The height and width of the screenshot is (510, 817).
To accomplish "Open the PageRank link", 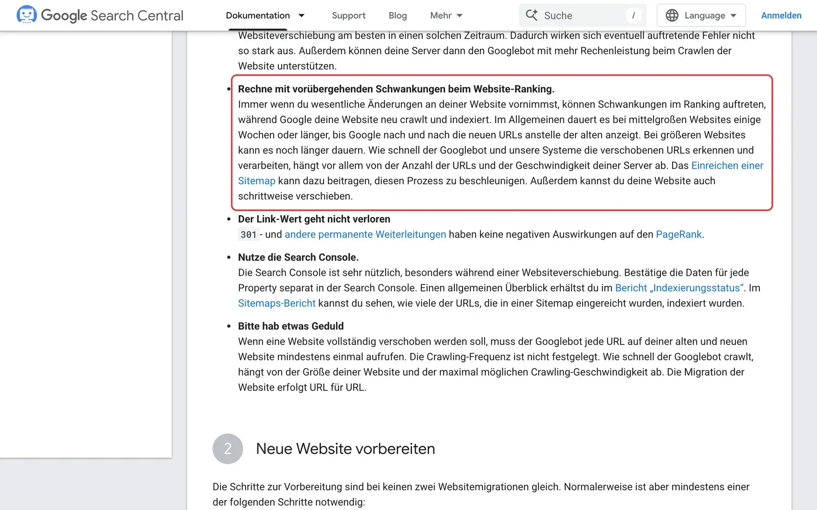I will [679, 234].
